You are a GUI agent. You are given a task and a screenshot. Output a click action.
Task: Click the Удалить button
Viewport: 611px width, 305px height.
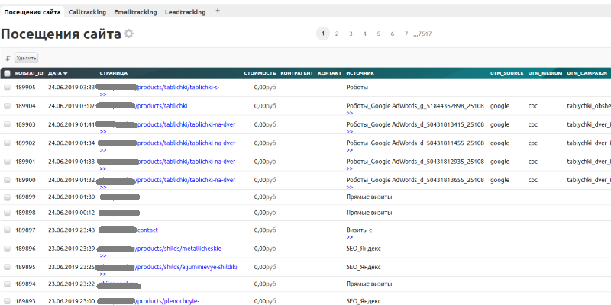click(x=27, y=58)
